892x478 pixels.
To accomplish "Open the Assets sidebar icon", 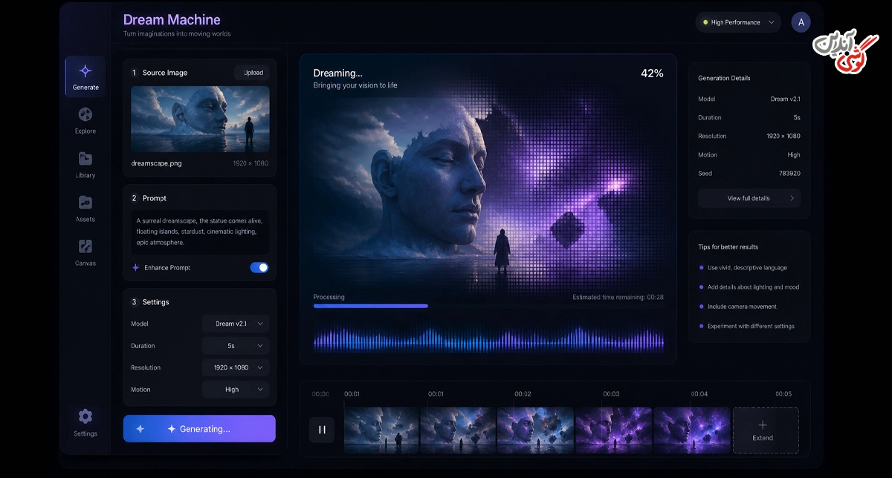I will point(85,202).
